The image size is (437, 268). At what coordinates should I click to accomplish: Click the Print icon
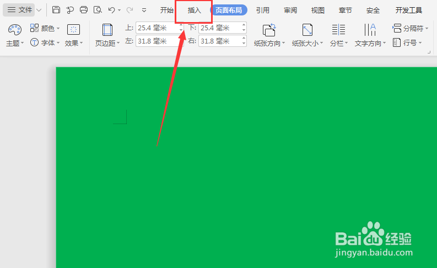coord(84,10)
